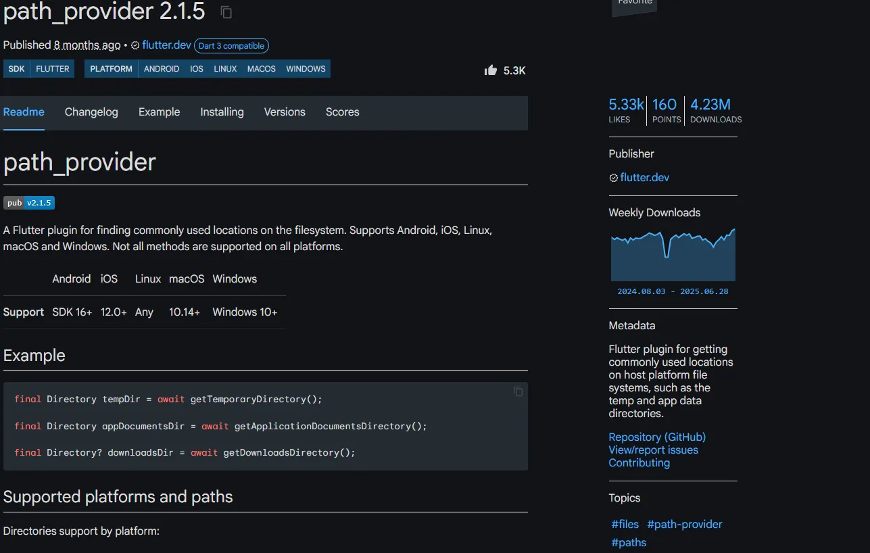Screen dimensions: 870x553
Task: Open the Contributing link
Action: pos(639,463)
